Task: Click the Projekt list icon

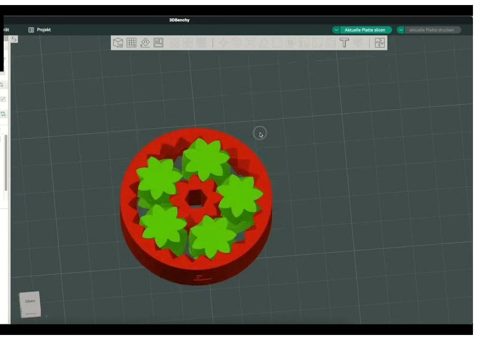Action: pos(31,30)
